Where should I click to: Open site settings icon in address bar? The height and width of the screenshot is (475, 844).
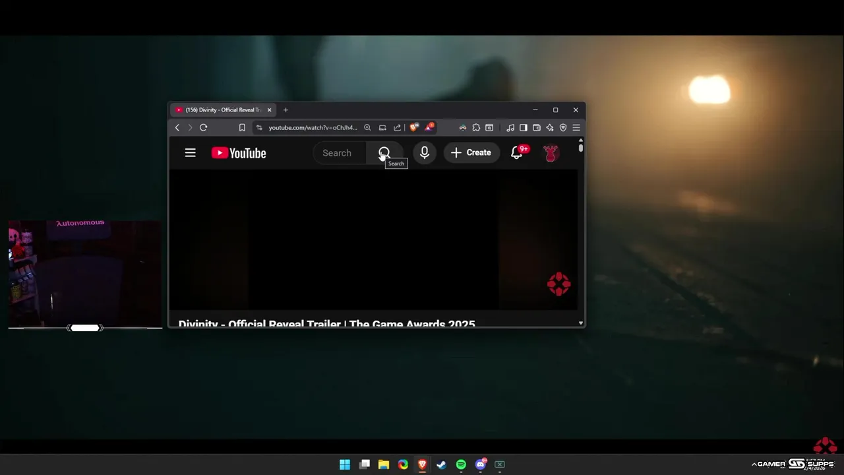(x=259, y=127)
